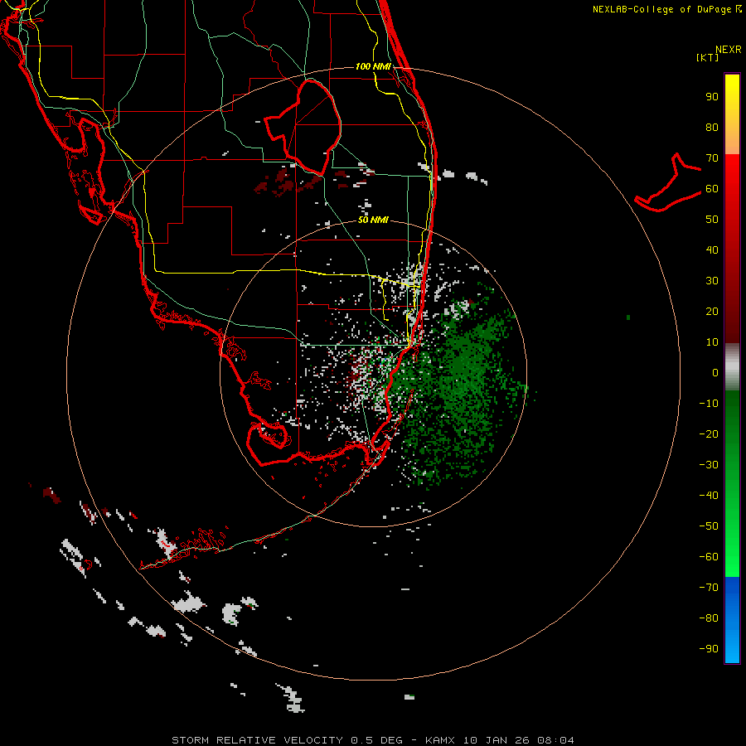Click the [KT] units label
This screenshot has height=746, width=746.
pyautogui.click(x=708, y=57)
